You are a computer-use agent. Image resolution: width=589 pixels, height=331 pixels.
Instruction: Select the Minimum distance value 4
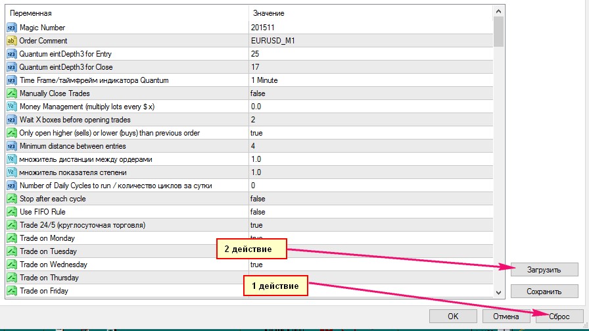253,146
